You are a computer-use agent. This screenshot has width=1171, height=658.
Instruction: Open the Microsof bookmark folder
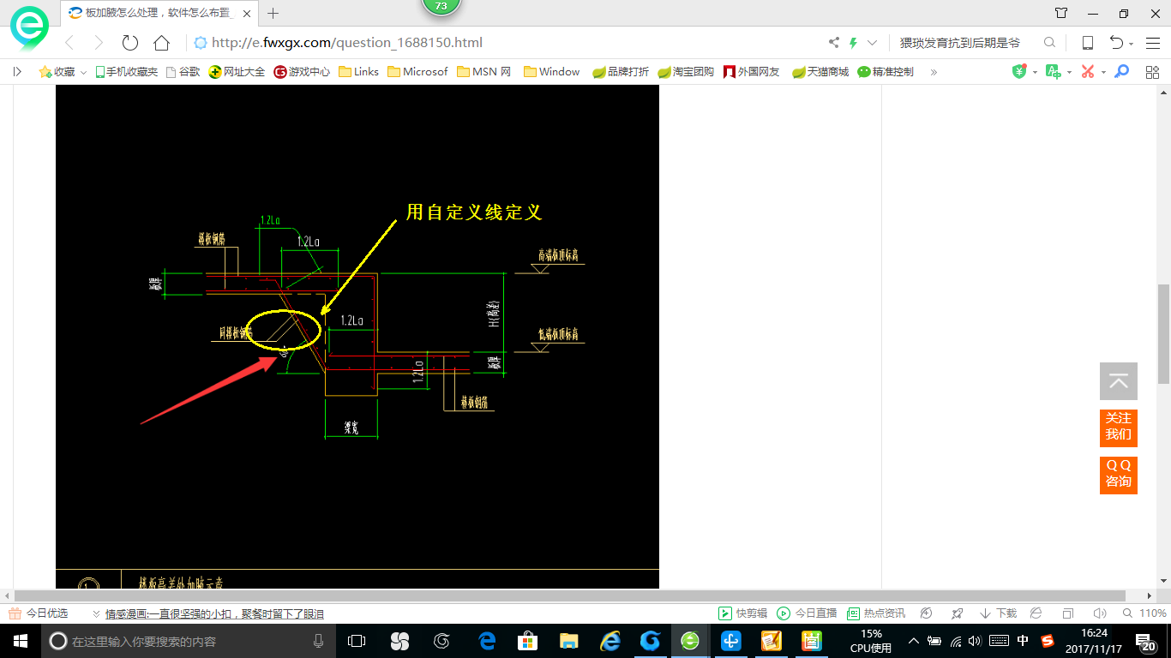(x=417, y=72)
